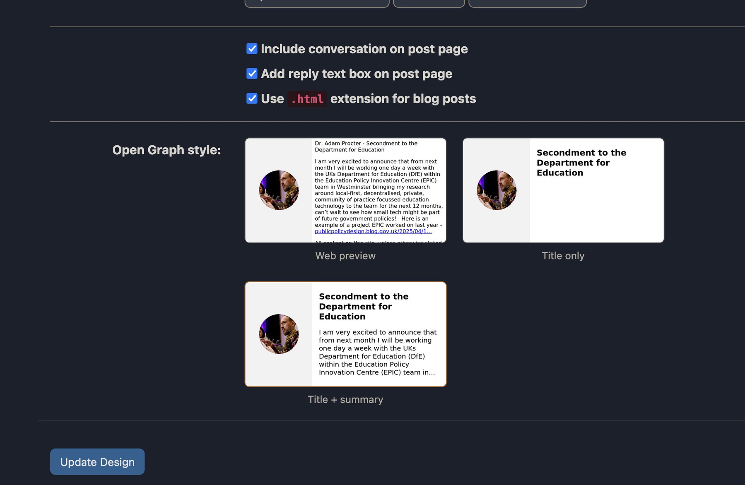
Task: Toggle "Use .html extension for blog posts" off
Action: click(x=251, y=98)
